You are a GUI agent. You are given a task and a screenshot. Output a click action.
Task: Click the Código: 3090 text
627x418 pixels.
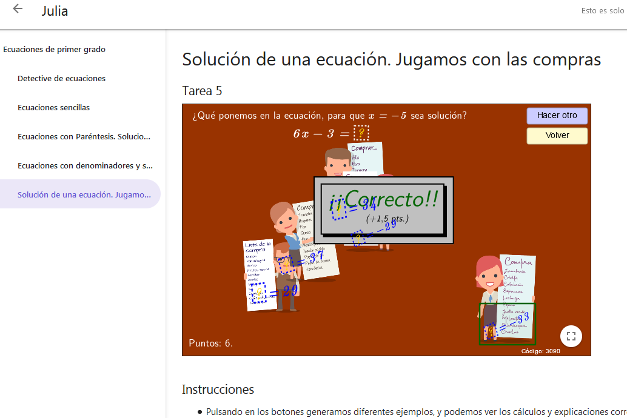click(541, 351)
